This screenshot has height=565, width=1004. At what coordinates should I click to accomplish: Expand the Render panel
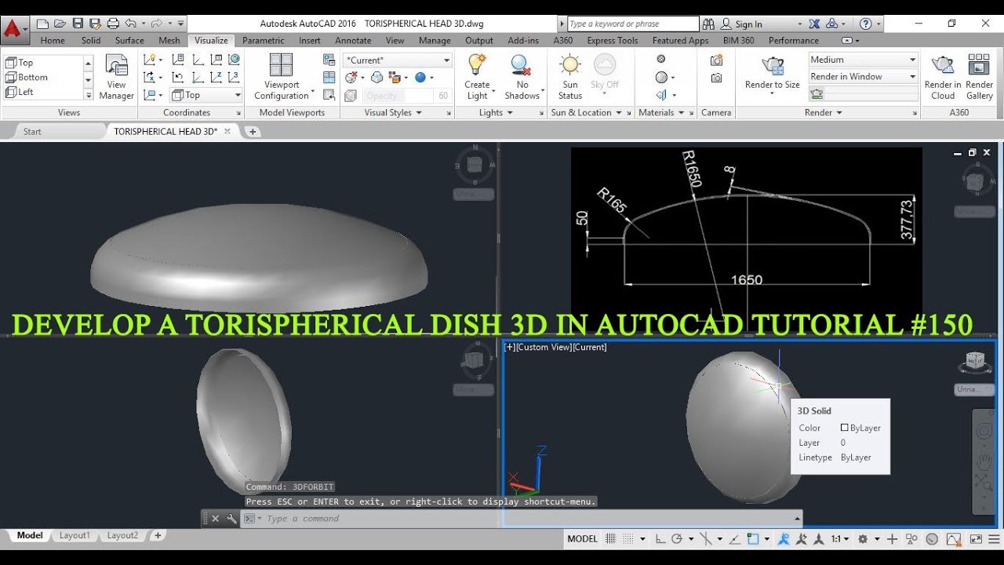pos(823,112)
